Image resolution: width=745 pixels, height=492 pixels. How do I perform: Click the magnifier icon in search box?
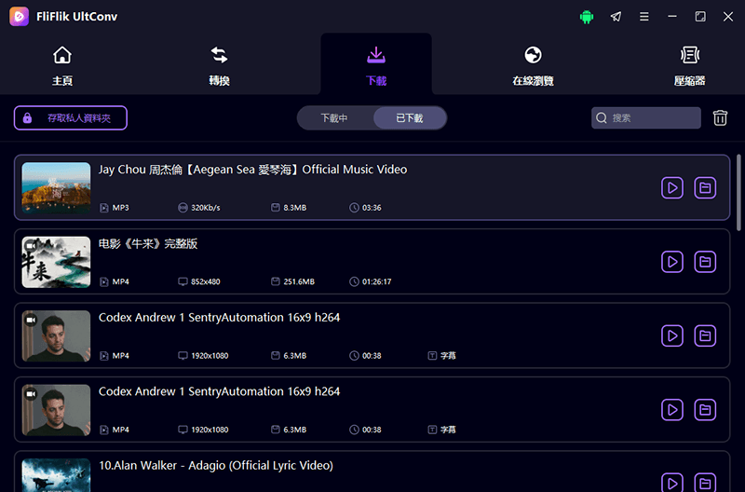point(602,118)
